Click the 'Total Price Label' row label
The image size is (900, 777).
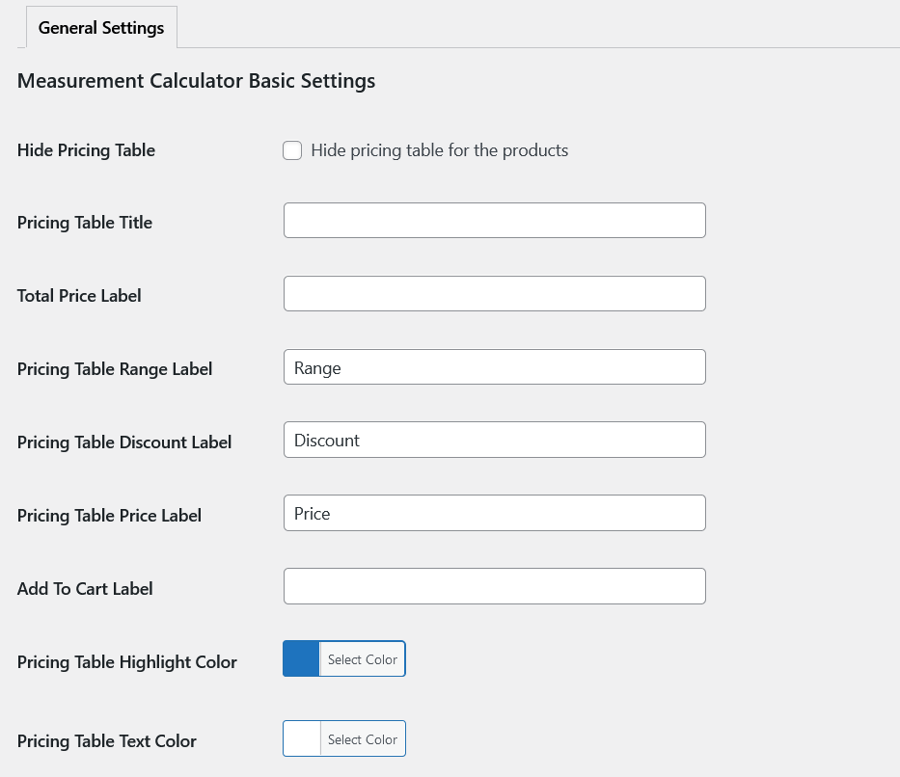tap(79, 296)
